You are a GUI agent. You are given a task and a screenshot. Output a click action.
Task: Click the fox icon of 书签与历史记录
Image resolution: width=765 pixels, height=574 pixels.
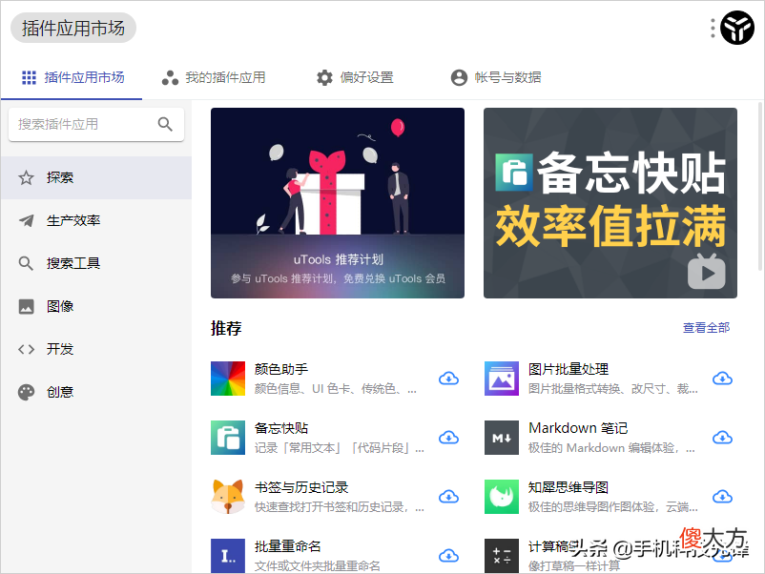228,497
